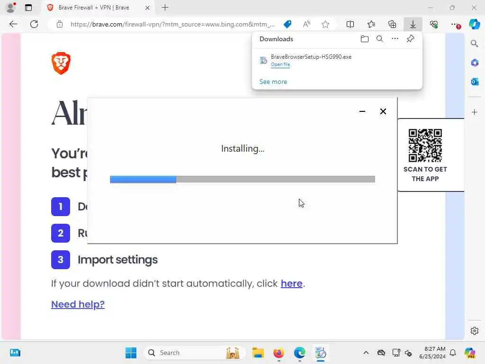Open Collections icon
Viewport: 485px width, 364px height.
[392, 24]
